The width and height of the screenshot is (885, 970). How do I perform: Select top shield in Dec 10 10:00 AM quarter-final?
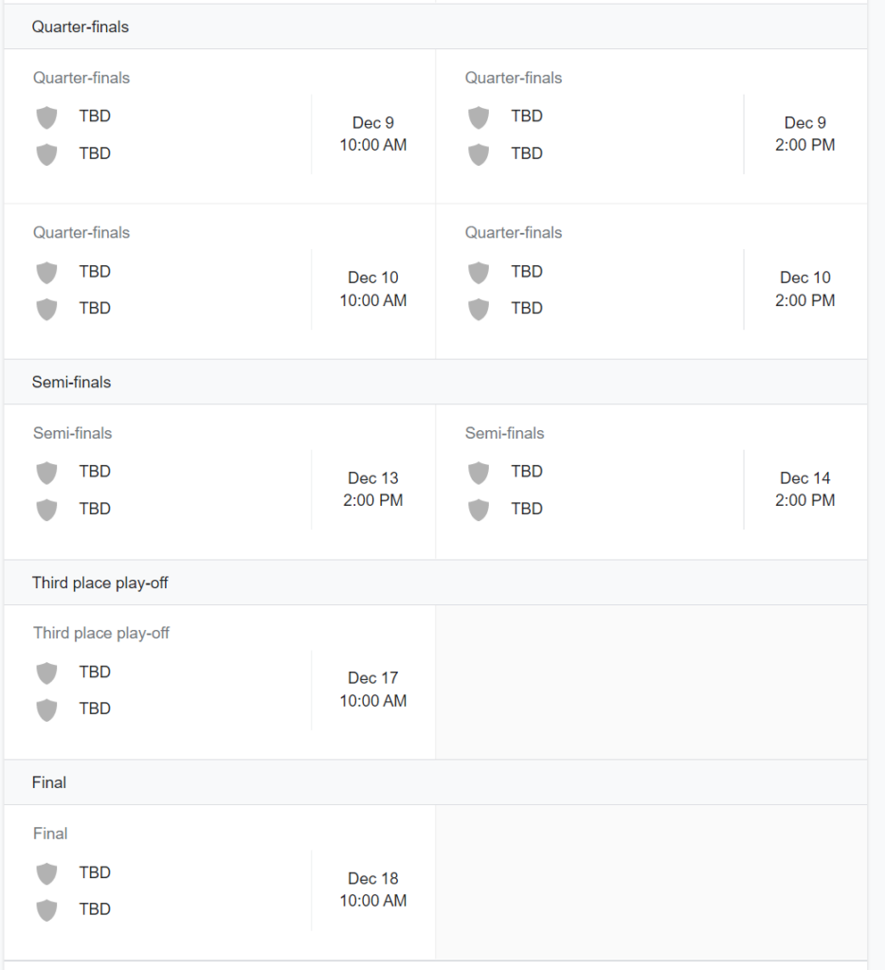[46, 273]
